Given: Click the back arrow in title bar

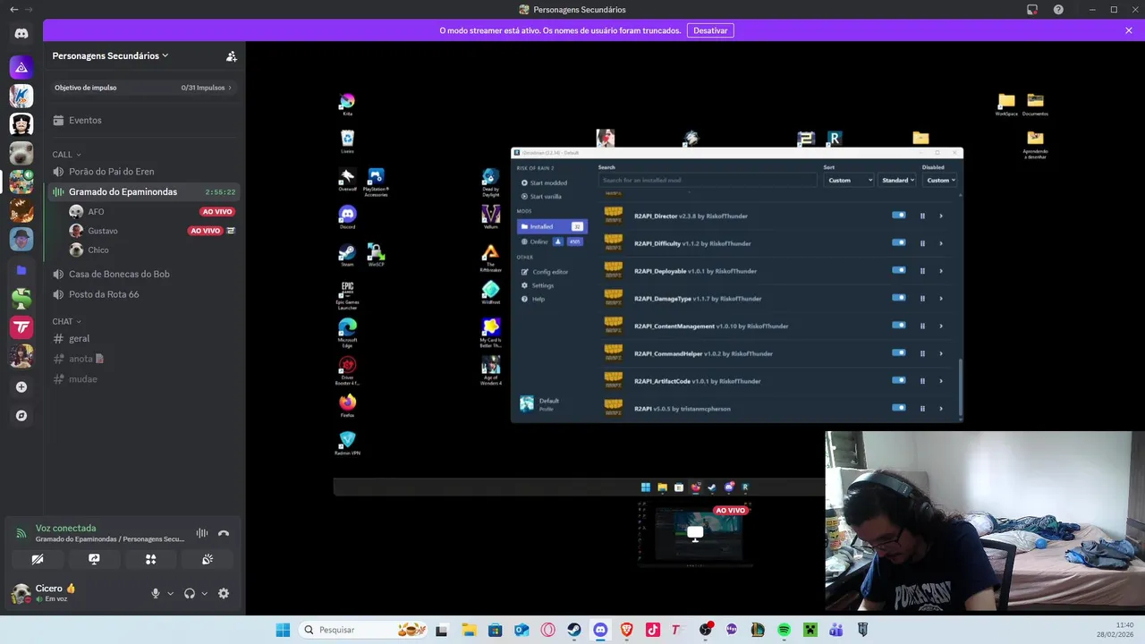Looking at the screenshot, I should pos(13,9).
